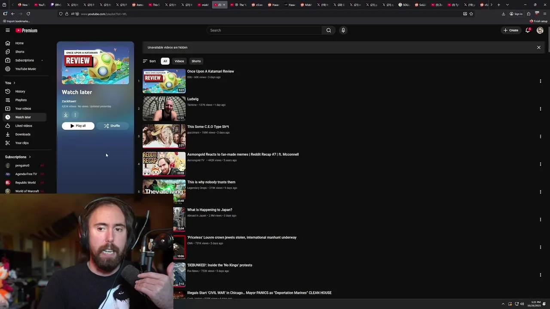Select the Shorts filter chip
The width and height of the screenshot is (550, 309).
pyautogui.click(x=196, y=61)
